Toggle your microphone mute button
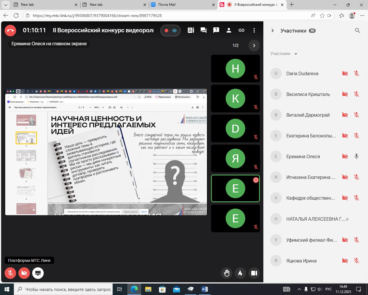 10,273
